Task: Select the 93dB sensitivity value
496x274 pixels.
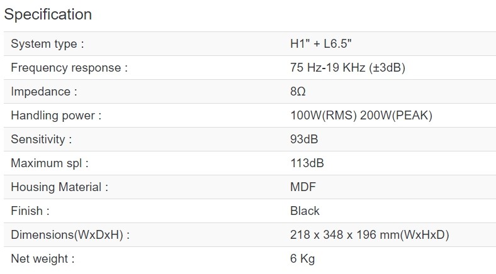Action: 304,140
